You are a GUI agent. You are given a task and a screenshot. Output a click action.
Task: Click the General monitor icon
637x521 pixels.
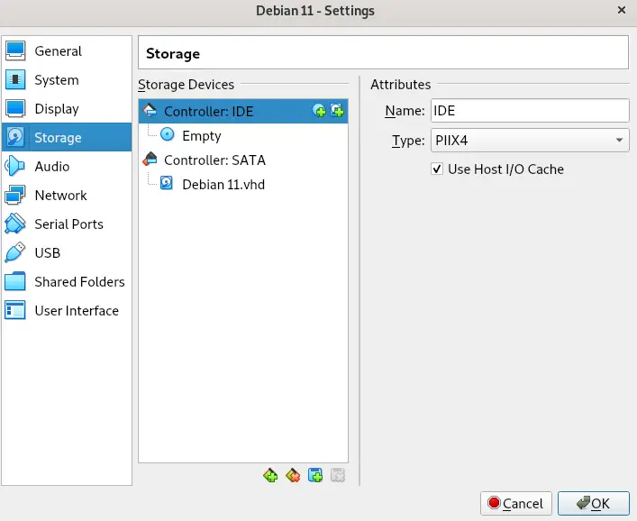(15, 50)
